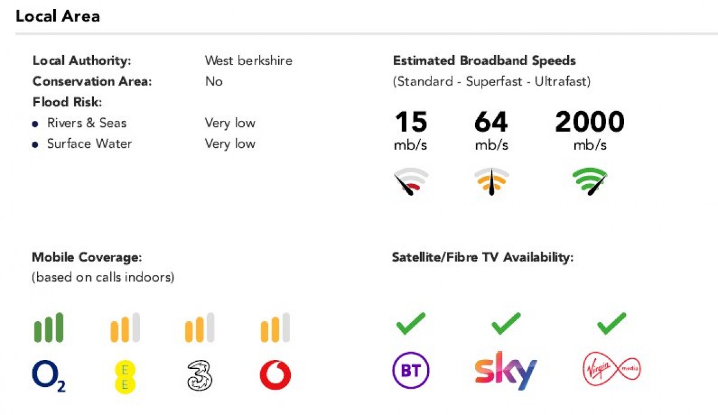Select the Three mobile logo
The height and width of the screenshot is (415, 718).
tap(199, 376)
